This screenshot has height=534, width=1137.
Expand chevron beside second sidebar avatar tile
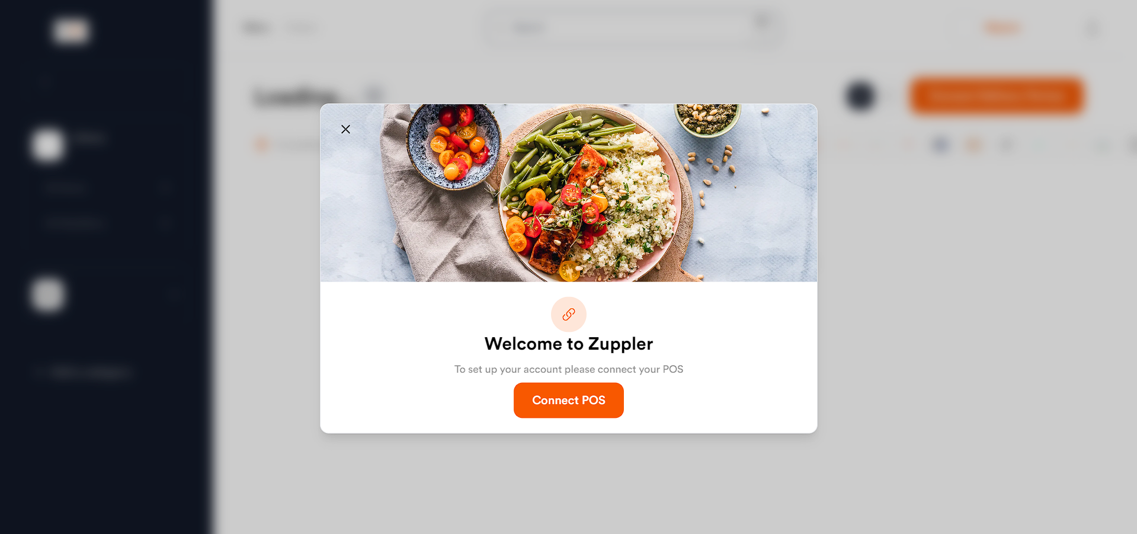174,295
